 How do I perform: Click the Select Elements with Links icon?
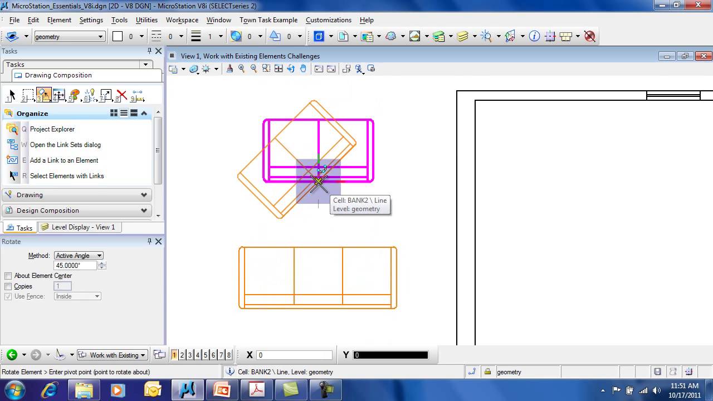[x=13, y=175]
